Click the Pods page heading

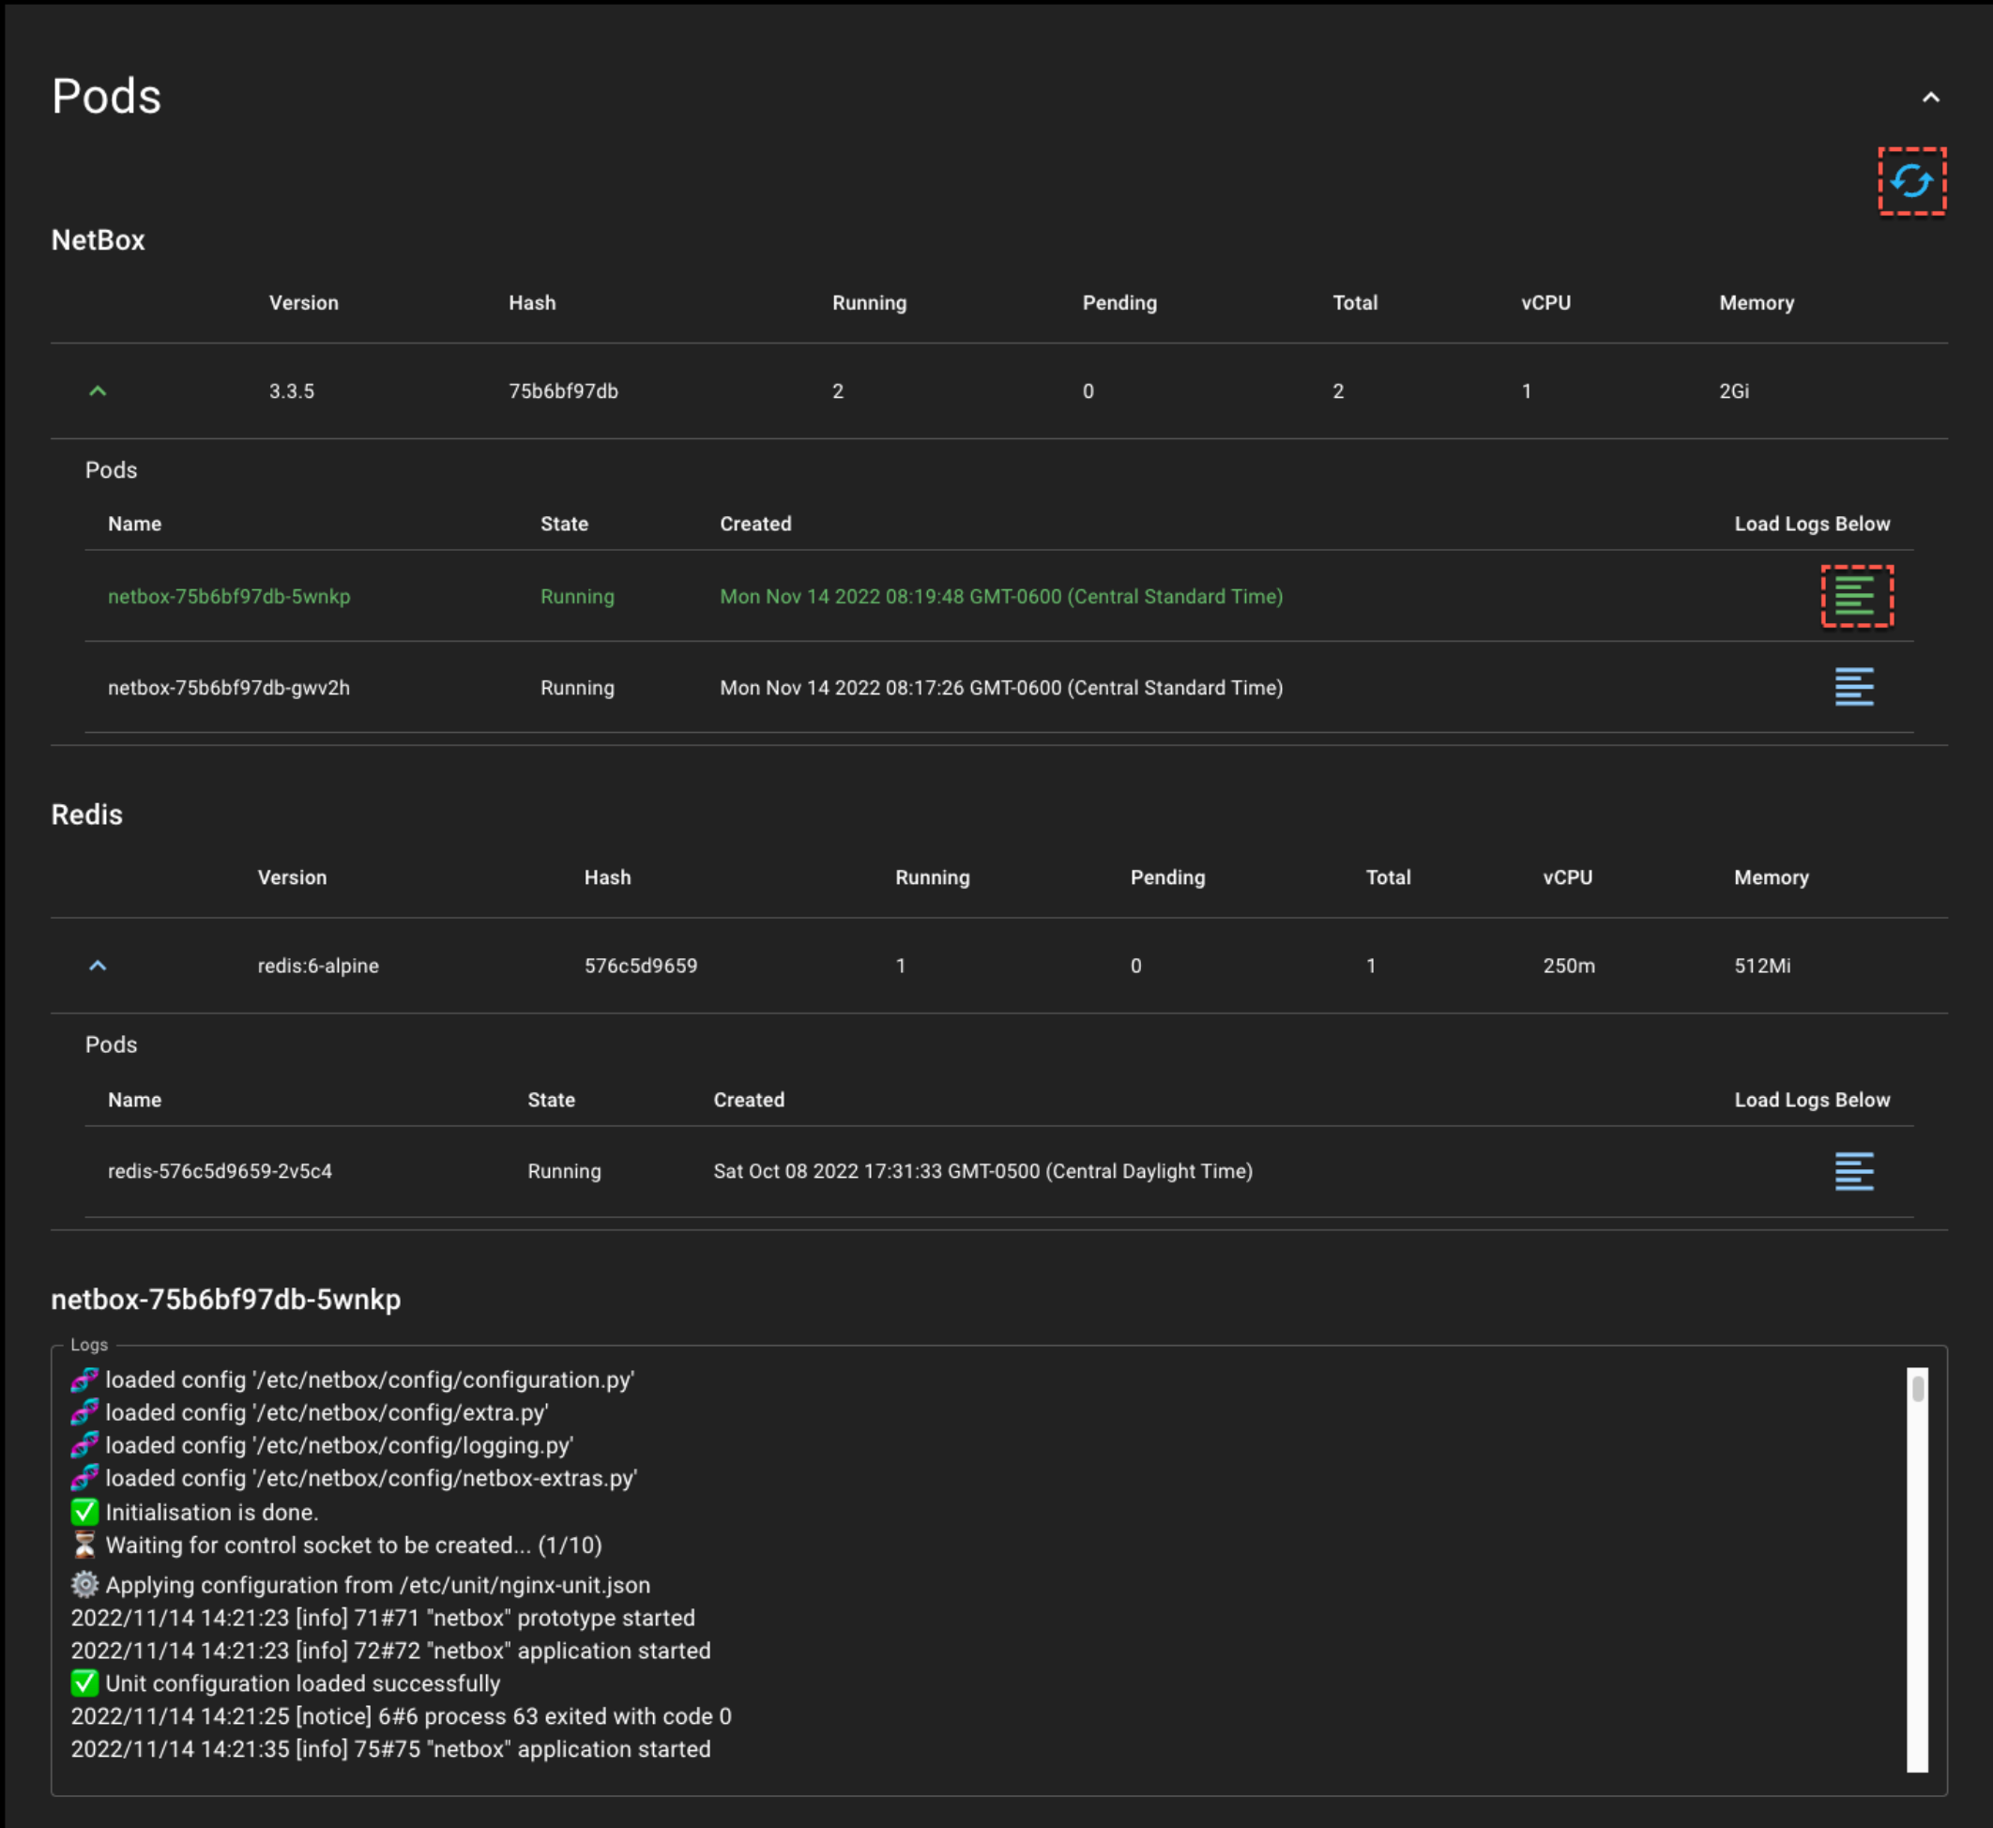pyautogui.click(x=106, y=97)
